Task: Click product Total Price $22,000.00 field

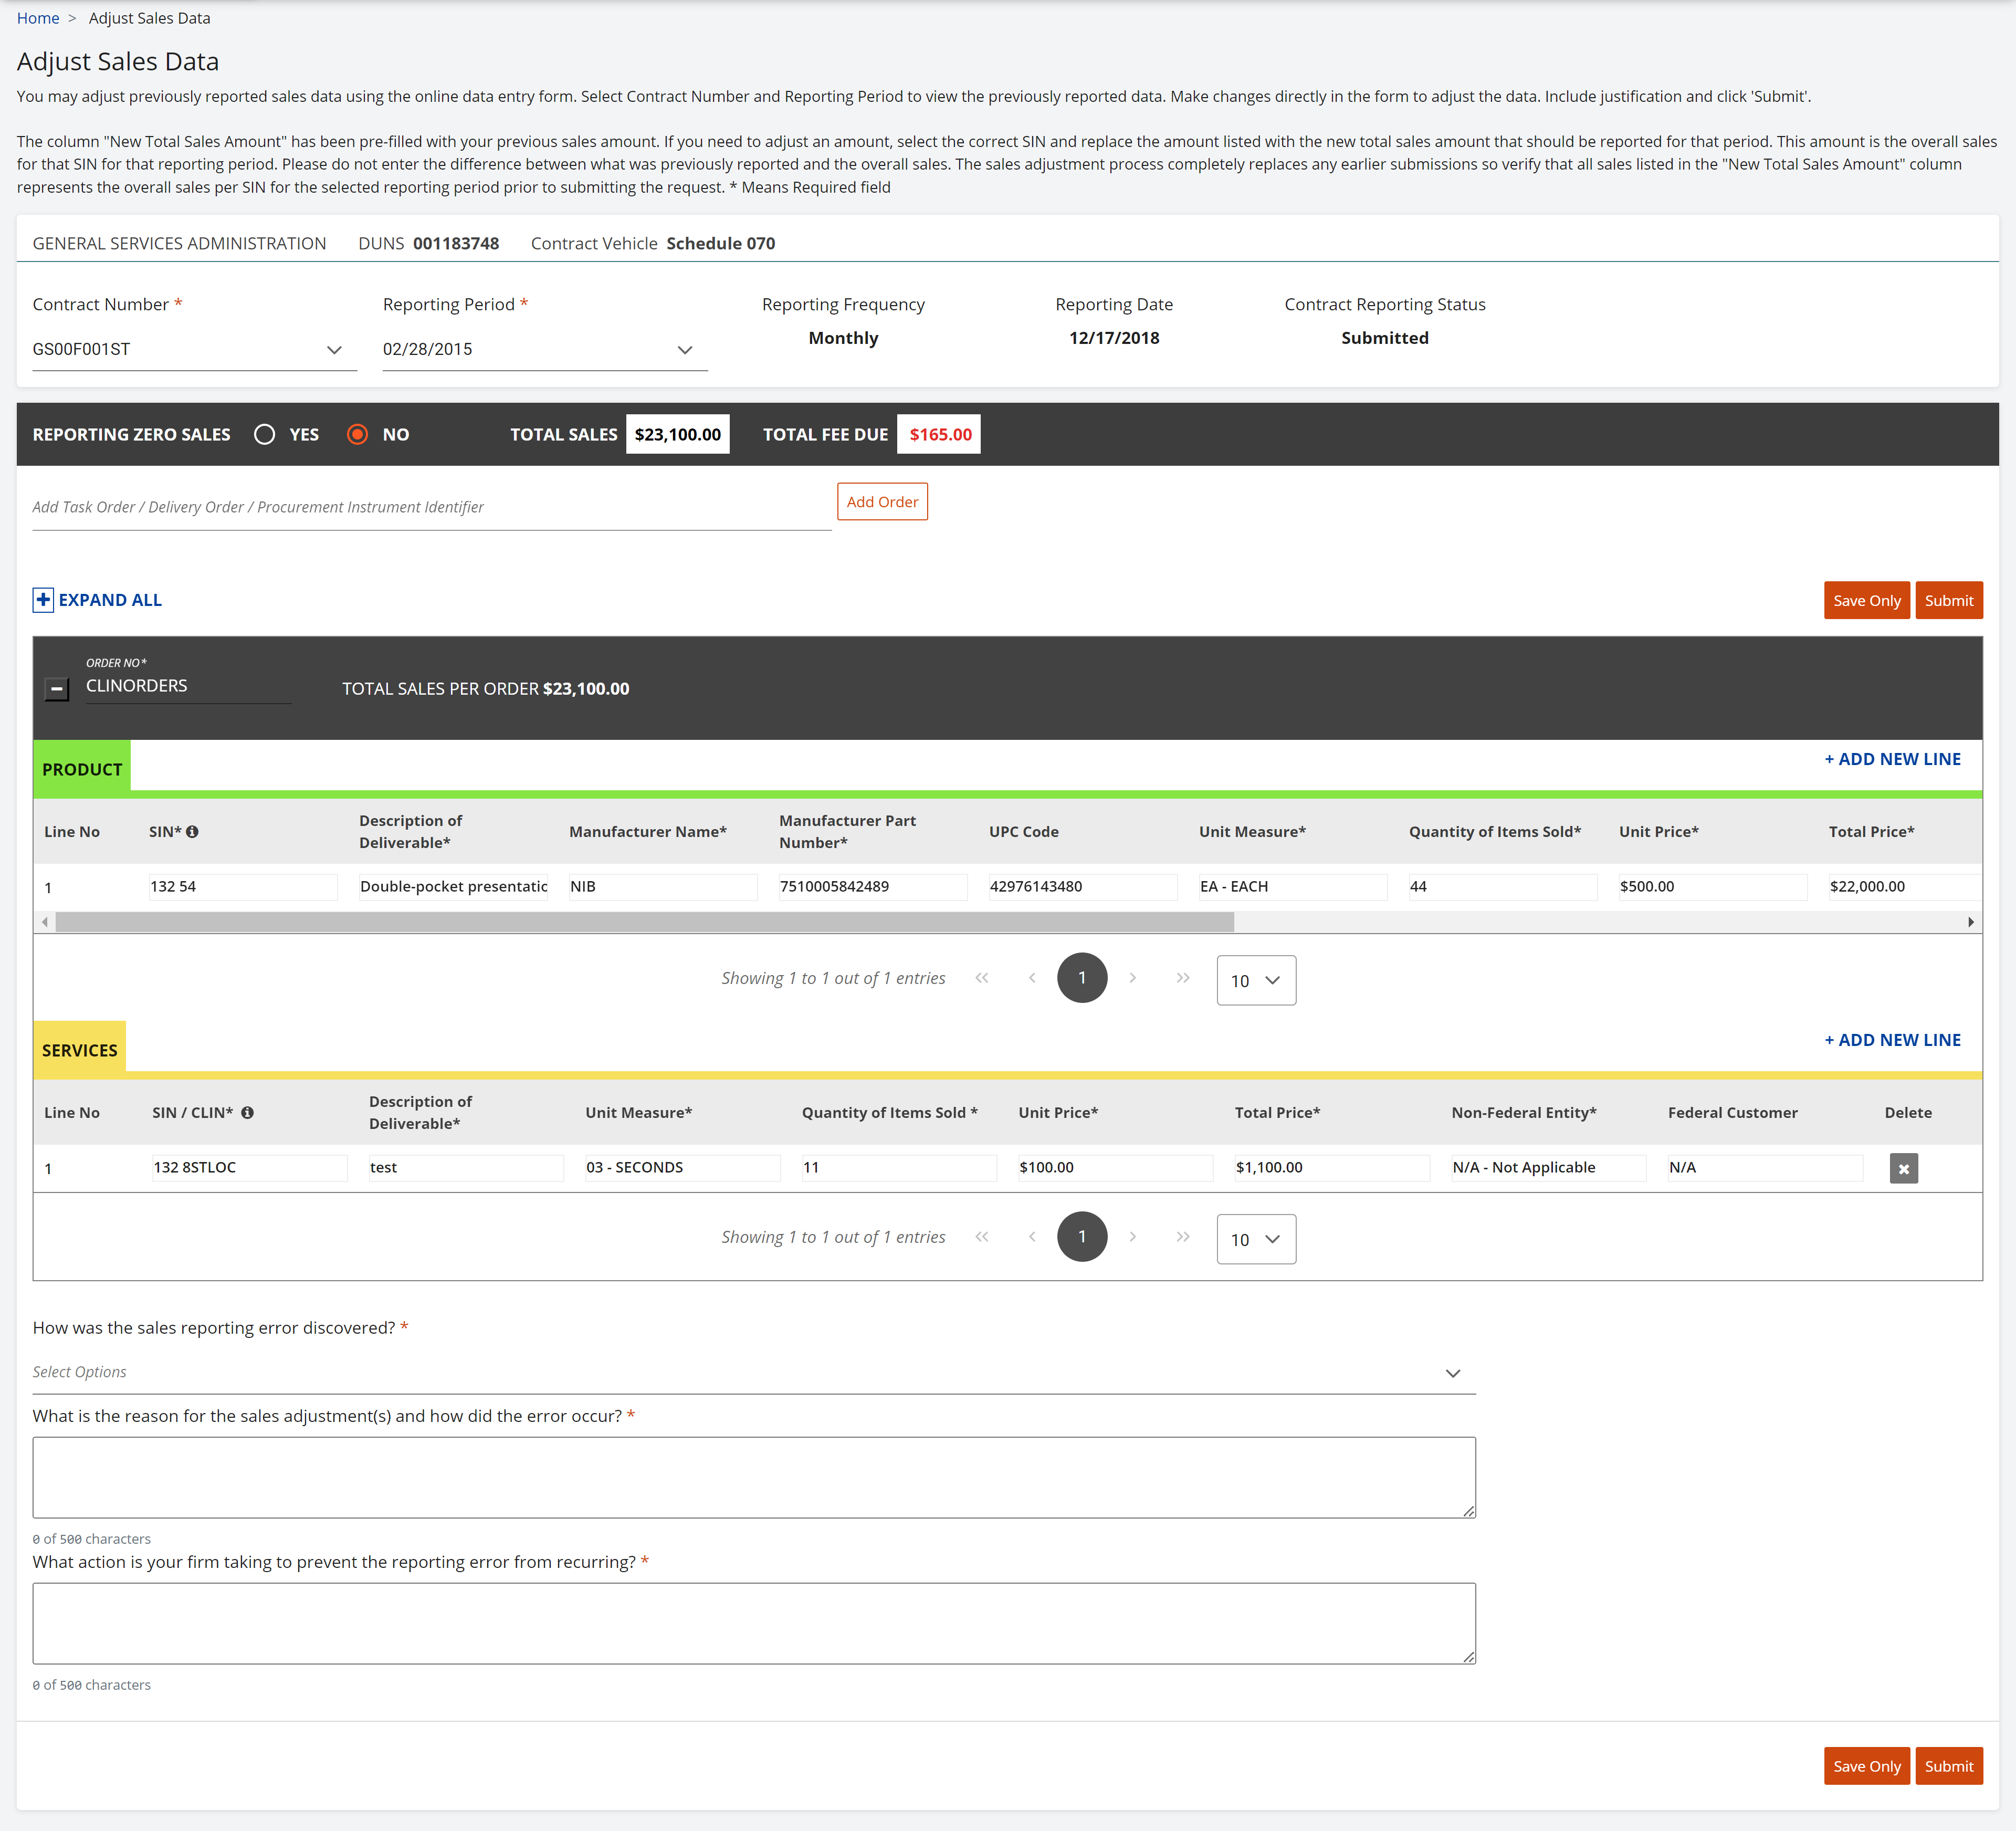Action: (1904, 887)
